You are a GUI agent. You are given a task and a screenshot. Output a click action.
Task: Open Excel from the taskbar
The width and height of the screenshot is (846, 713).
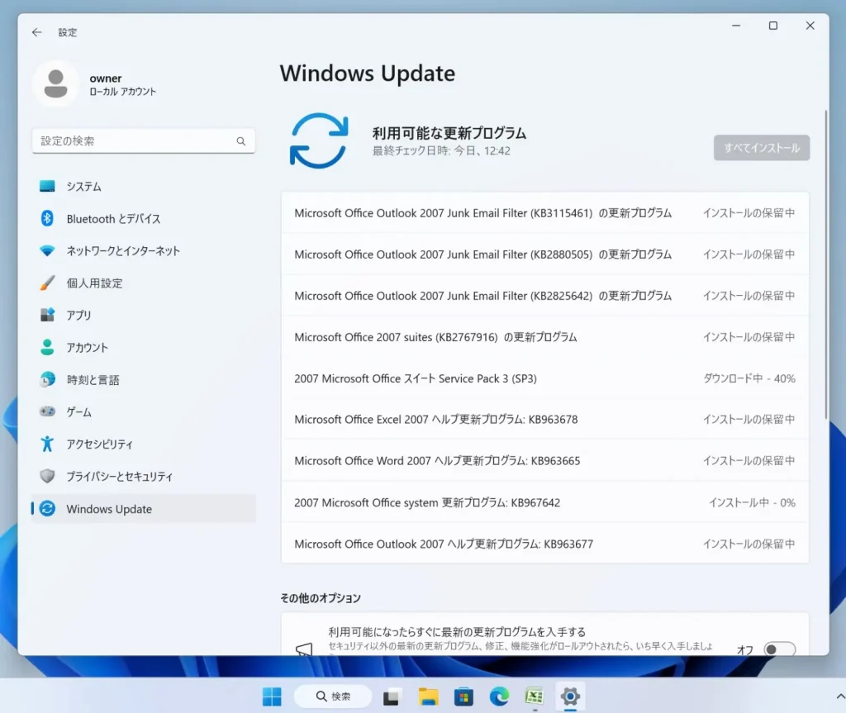pos(534,696)
